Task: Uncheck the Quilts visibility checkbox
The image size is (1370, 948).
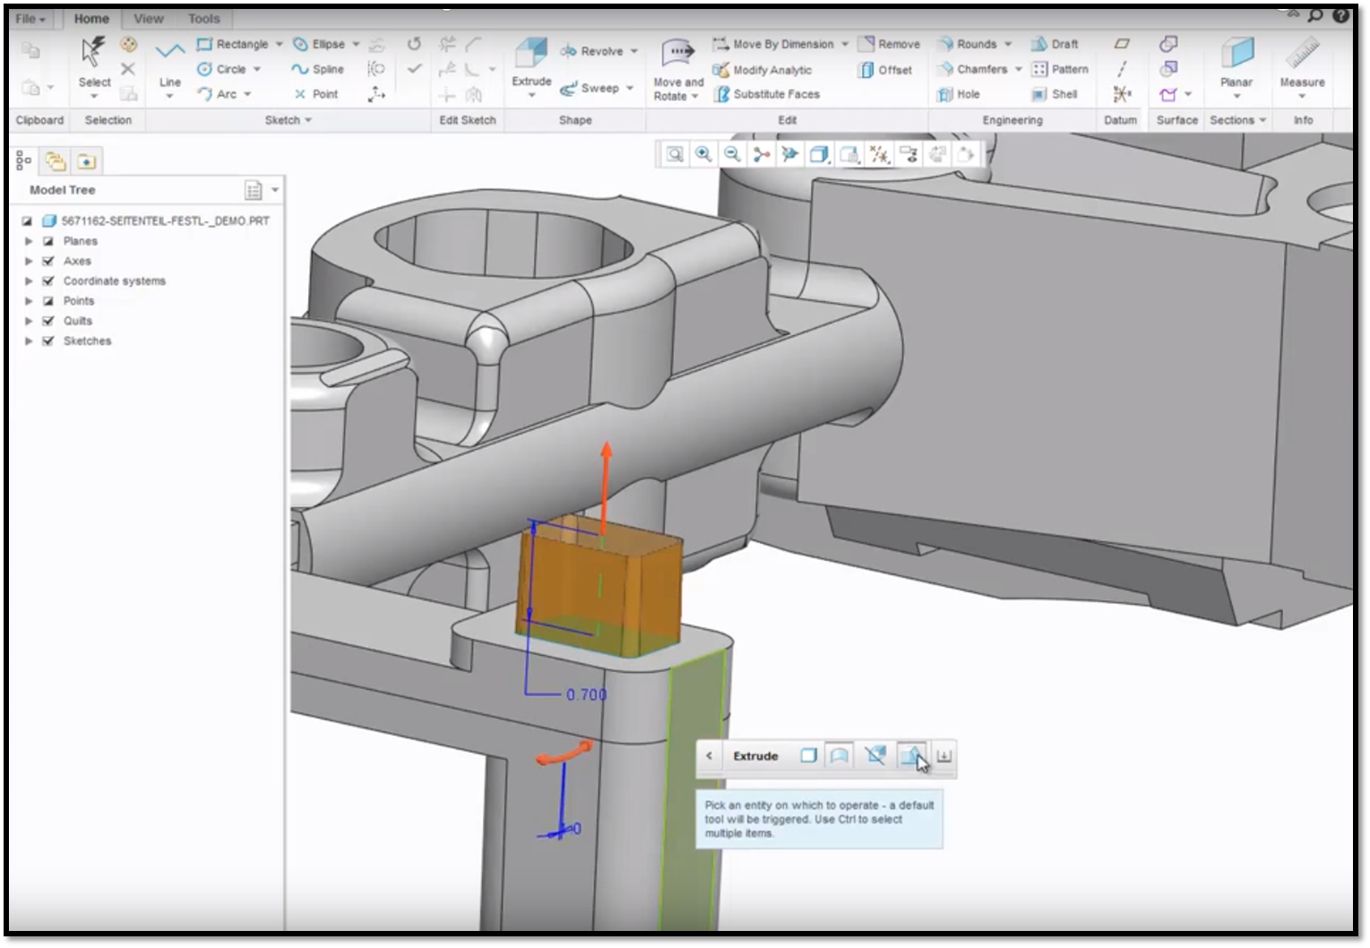Action: (48, 321)
